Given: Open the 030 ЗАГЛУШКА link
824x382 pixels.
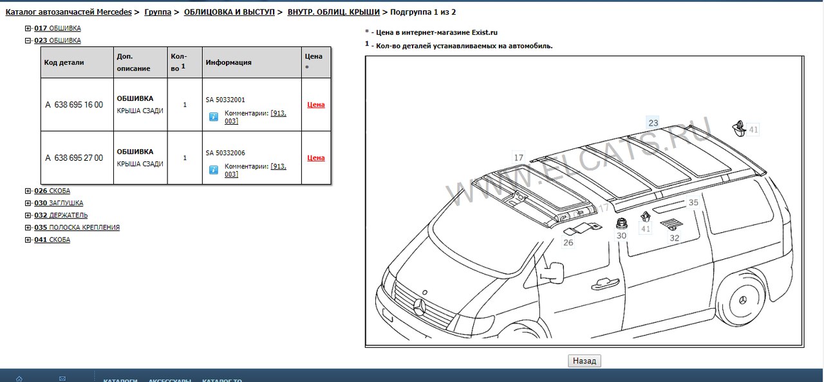Looking at the screenshot, I should pyautogui.click(x=58, y=203).
